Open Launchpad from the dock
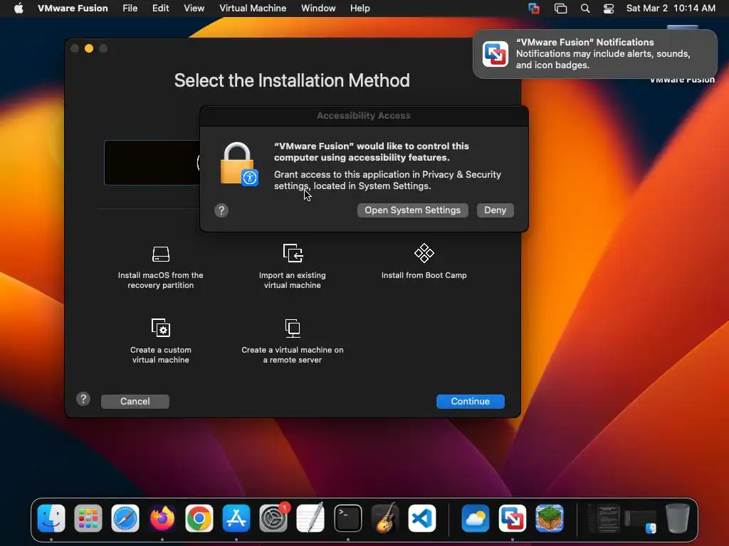This screenshot has height=546, width=729. tap(88, 518)
